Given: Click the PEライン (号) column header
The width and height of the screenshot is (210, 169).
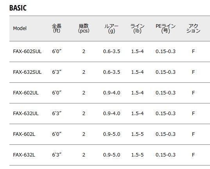Looking at the screenshot, I should 165,28.
